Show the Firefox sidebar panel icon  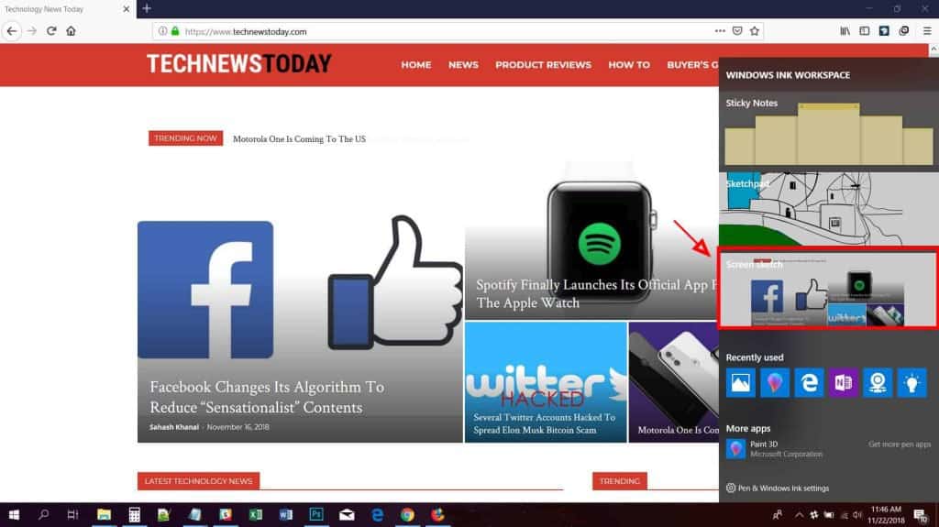tap(864, 31)
